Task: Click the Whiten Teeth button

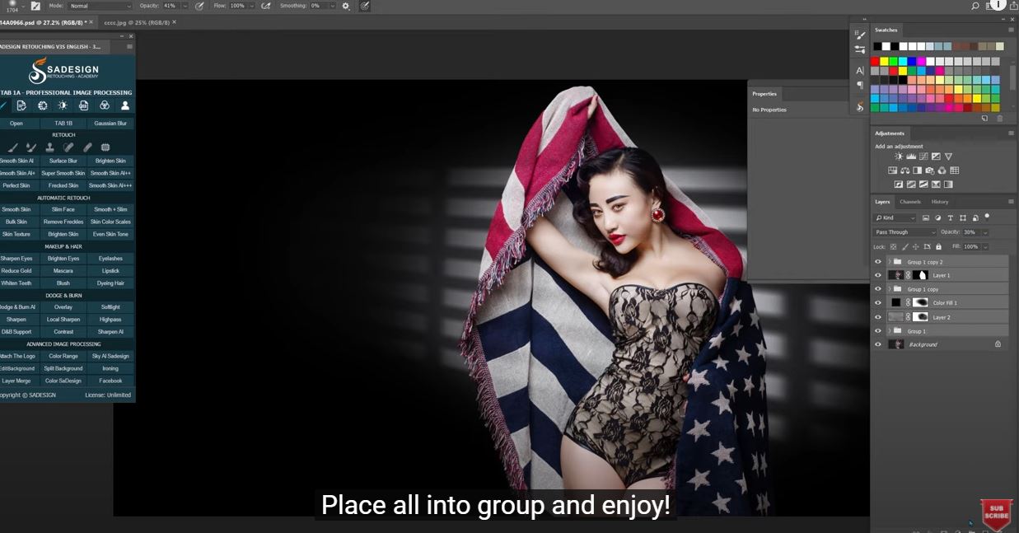Action: click(x=16, y=283)
